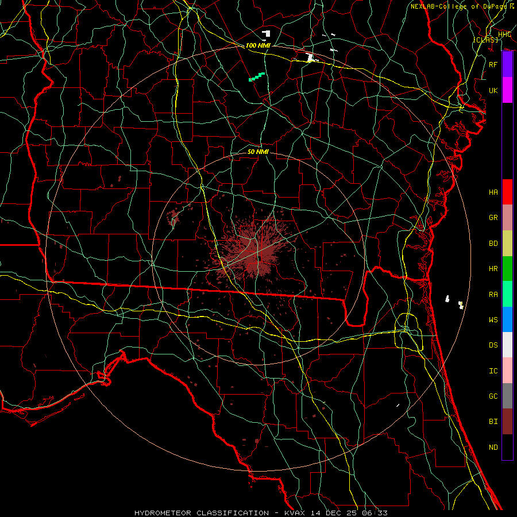Click the 'UK' legend label

(493, 90)
